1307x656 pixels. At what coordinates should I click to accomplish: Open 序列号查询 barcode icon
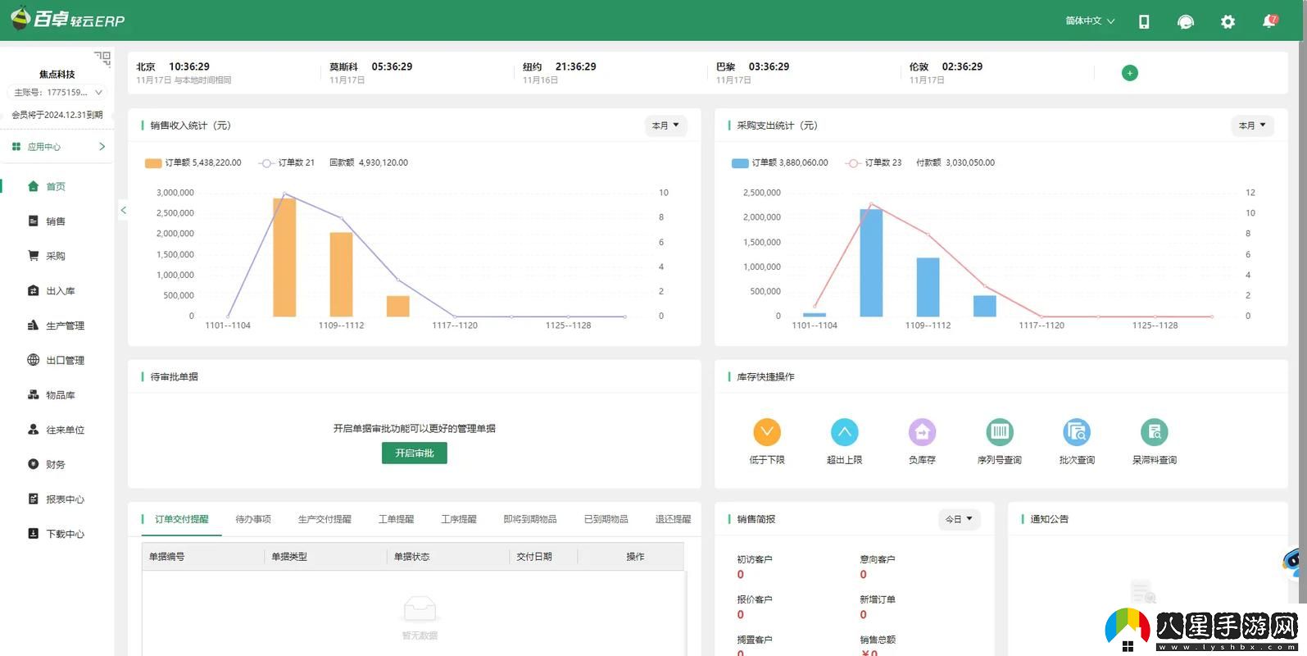pyautogui.click(x=1000, y=431)
